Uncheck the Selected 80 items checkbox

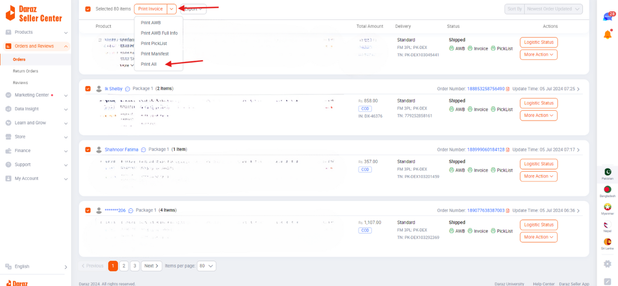click(x=88, y=9)
